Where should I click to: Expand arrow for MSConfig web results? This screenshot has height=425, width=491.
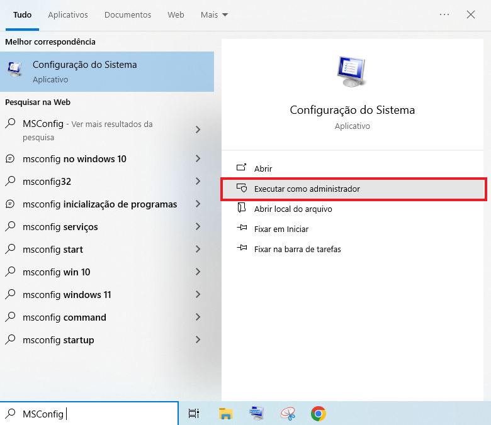click(x=198, y=130)
